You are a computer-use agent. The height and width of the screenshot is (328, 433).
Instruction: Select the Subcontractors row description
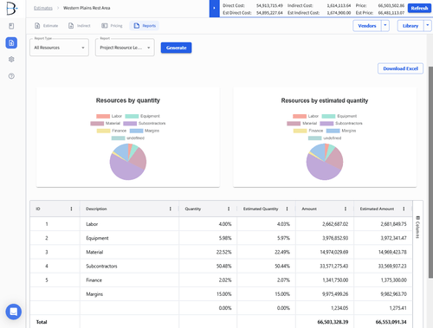tap(101, 266)
